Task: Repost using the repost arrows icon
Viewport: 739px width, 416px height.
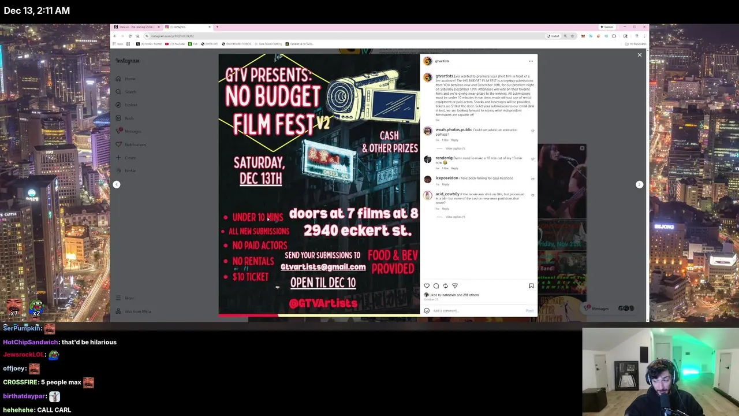Action: point(445,286)
